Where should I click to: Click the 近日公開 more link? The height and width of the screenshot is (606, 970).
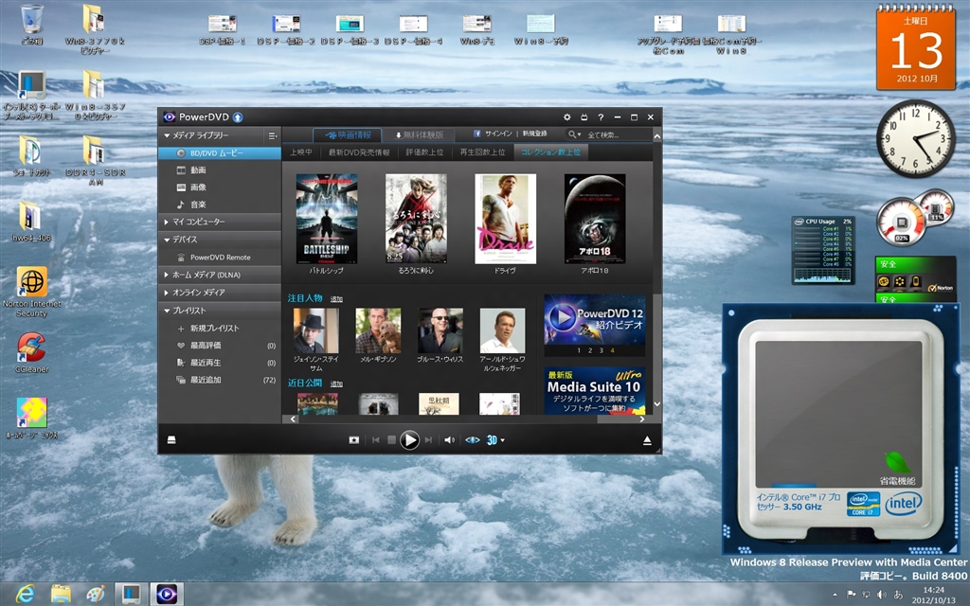click(x=336, y=384)
